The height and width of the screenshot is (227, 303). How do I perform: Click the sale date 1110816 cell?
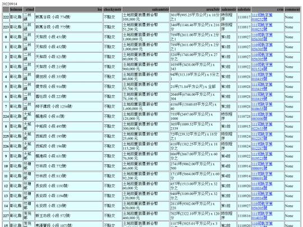(244, 216)
